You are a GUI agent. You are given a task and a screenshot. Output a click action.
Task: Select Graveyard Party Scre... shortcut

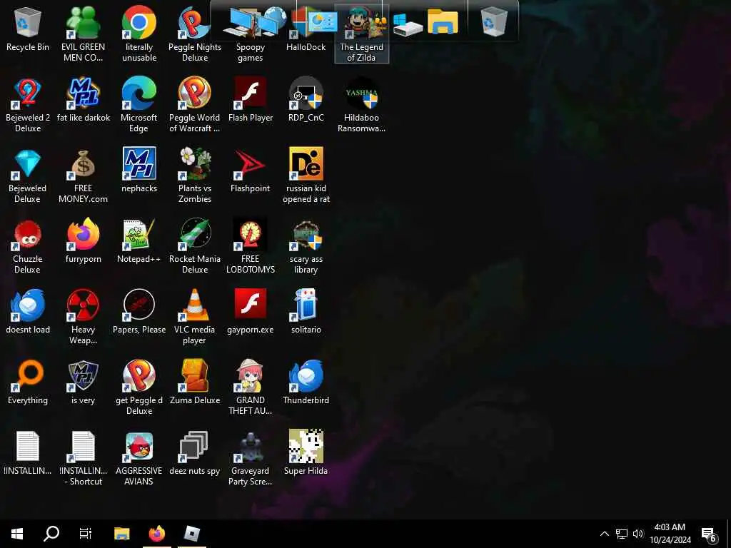tap(251, 458)
